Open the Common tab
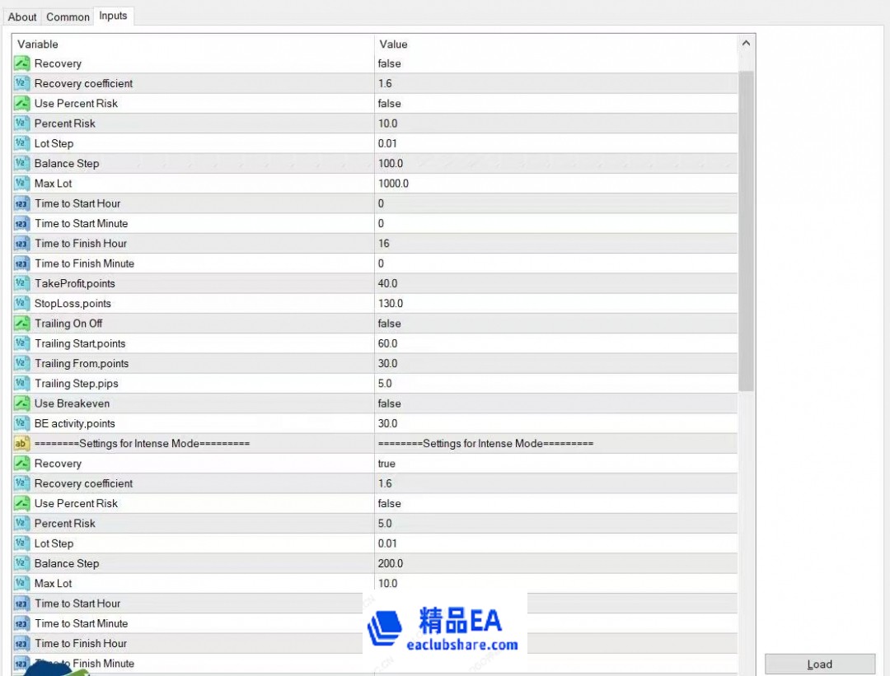The height and width of the screenshot is (676, 890). [x=68, y=16]
